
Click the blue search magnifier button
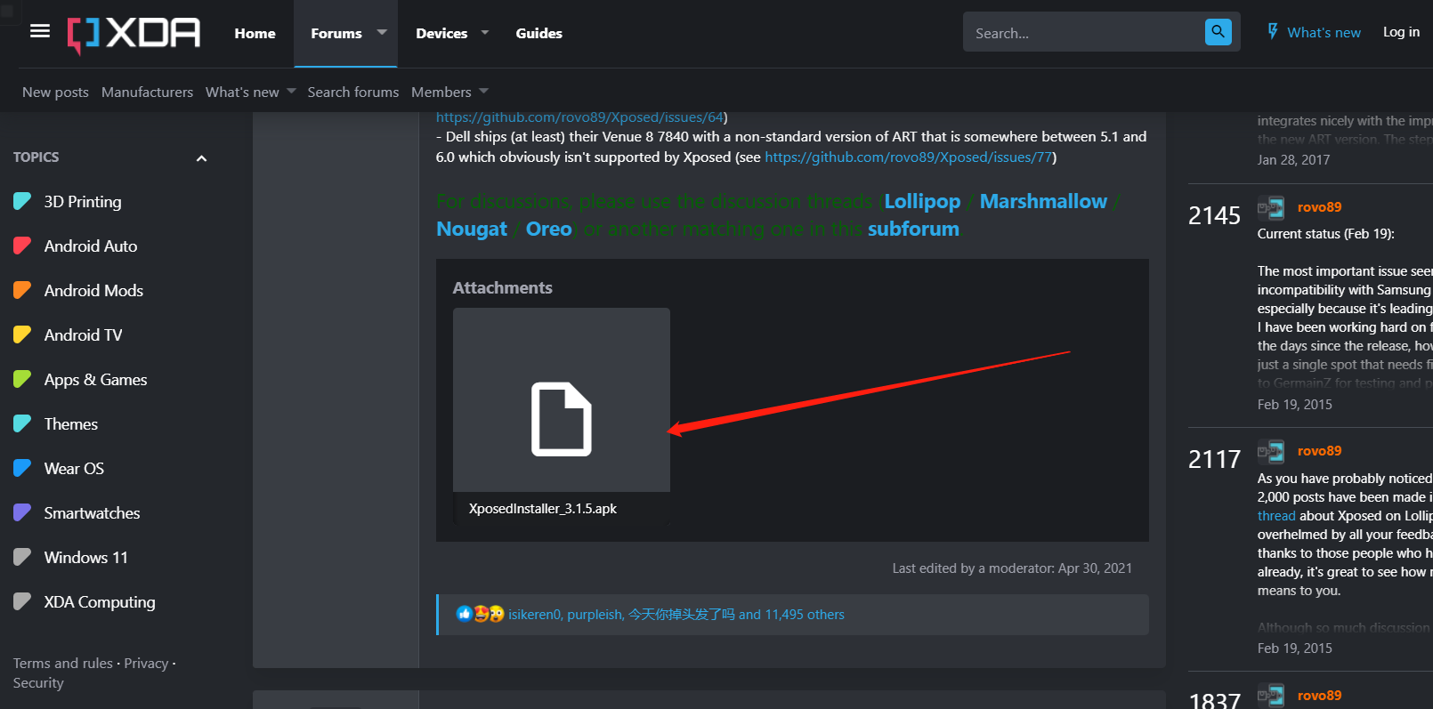1218,32
